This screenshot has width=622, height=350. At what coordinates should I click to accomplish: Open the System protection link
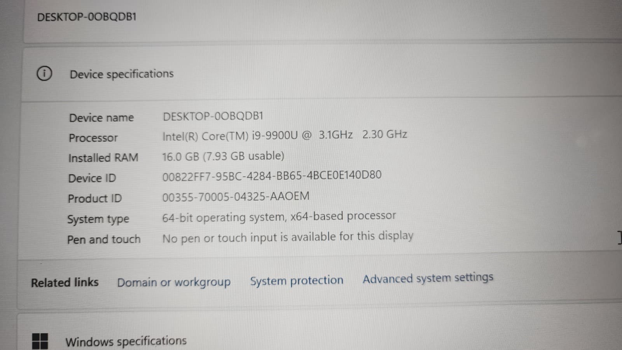point(297,280)
